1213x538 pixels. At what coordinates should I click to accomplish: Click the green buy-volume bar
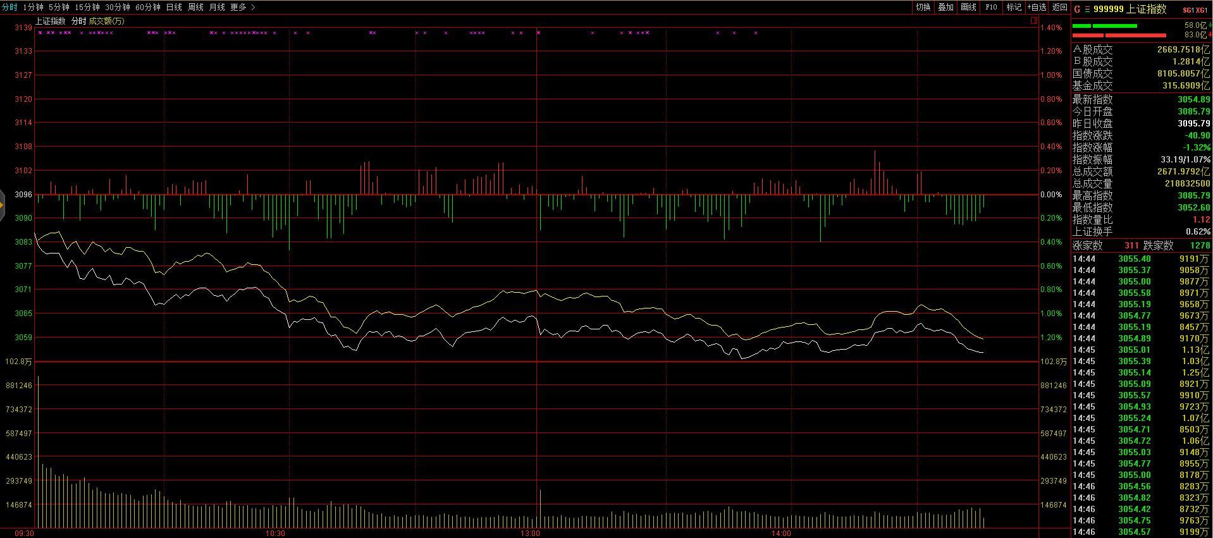(x=1105, y=26)
